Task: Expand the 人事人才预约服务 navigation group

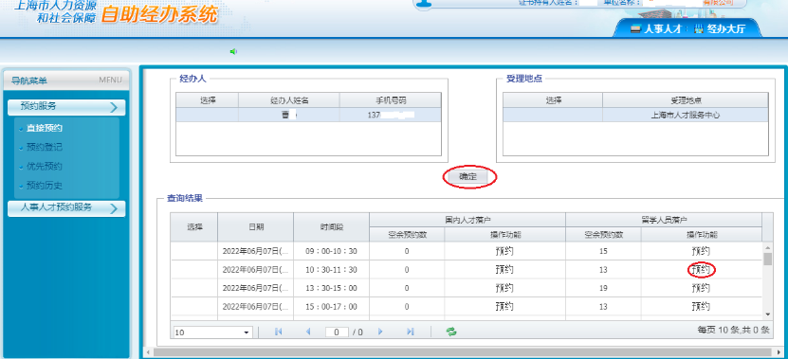Action: (66, 207)
